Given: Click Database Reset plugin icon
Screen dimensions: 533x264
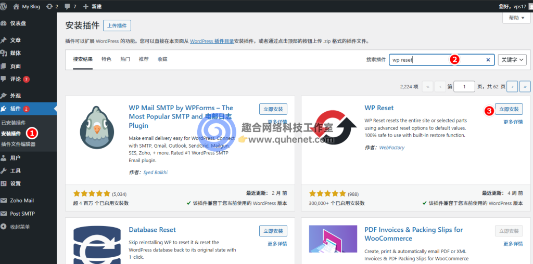Looking at the screenshot, I should coord(97,246).
